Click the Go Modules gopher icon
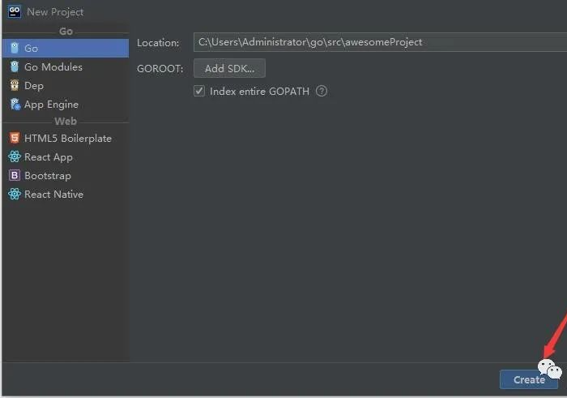Viewport: 567px width, 398px height. coord(15,66)
